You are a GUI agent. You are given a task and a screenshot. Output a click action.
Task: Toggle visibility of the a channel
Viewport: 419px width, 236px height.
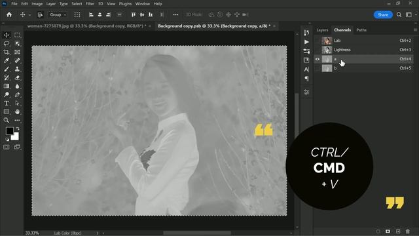(317, 59)
